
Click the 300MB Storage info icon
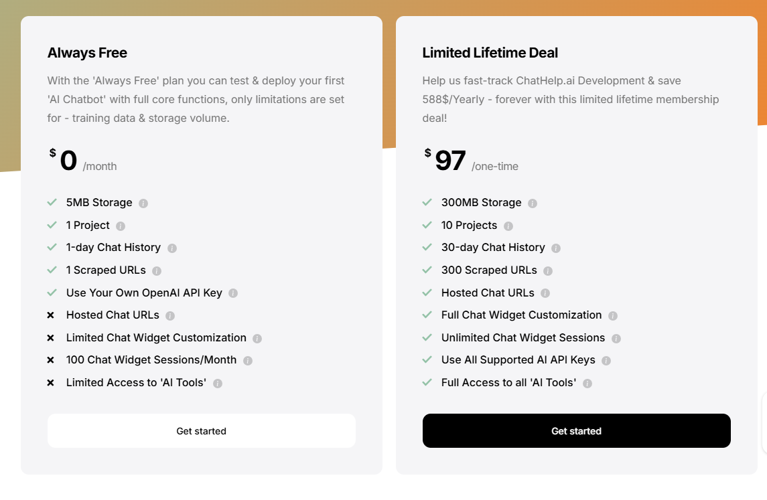(533, 202)
